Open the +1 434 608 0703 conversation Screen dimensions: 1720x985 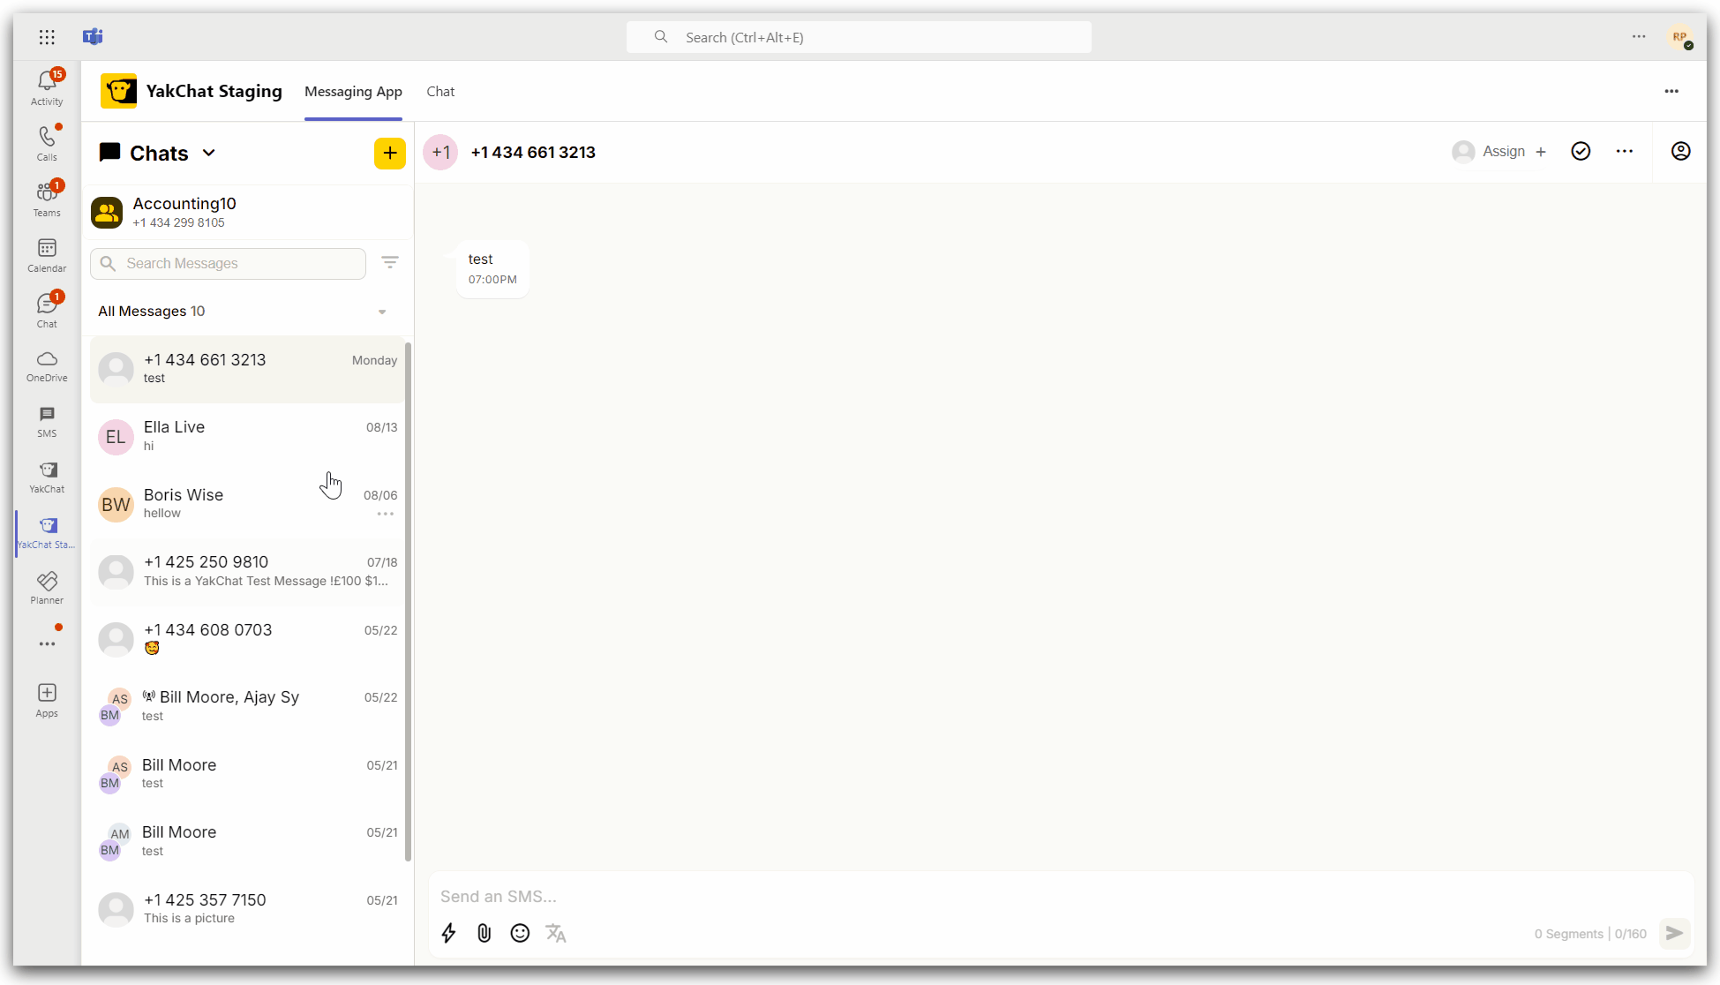[247, 639]
